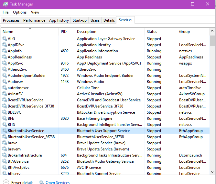Sort by the PID column header
The width and height of the screenshot is (216, 184).
pos(63,32)
